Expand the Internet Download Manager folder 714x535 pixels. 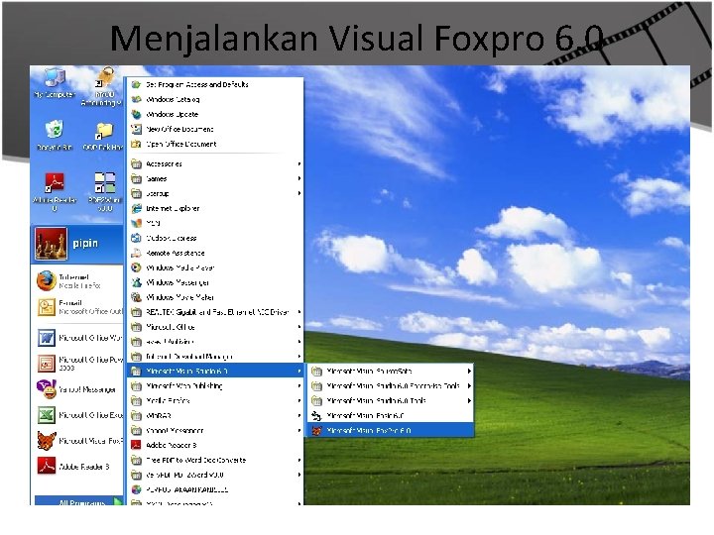(214, 357)
